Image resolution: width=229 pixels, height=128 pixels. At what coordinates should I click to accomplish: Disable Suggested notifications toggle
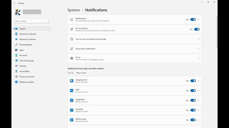point(193,100)
